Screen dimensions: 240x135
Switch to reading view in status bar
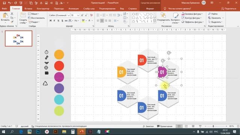193,126
